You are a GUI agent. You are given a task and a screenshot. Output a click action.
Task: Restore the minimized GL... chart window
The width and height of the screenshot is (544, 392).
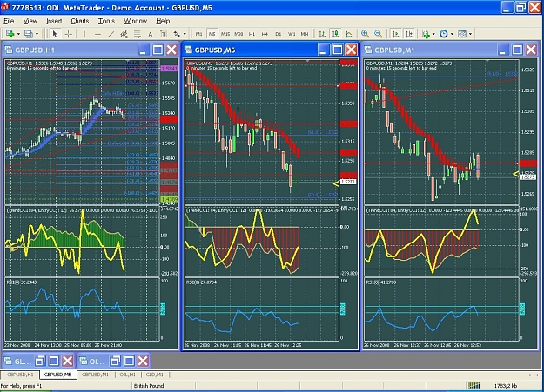40,362
